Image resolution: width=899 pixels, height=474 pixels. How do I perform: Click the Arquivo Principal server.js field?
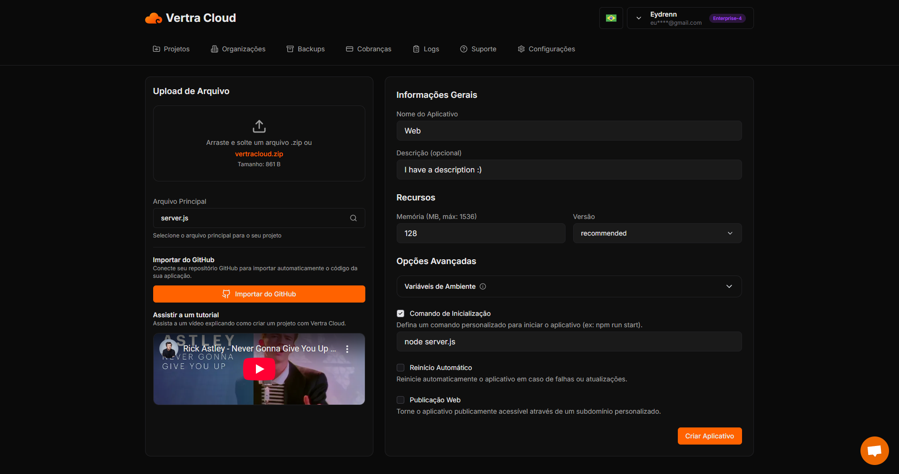[x=259, y=218]
